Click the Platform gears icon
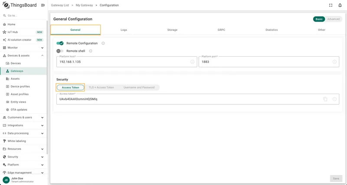Viewport: 347px width, 185px height. coord(4,165)
